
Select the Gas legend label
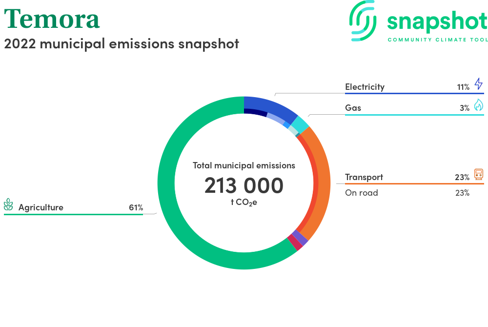[353, 108]
